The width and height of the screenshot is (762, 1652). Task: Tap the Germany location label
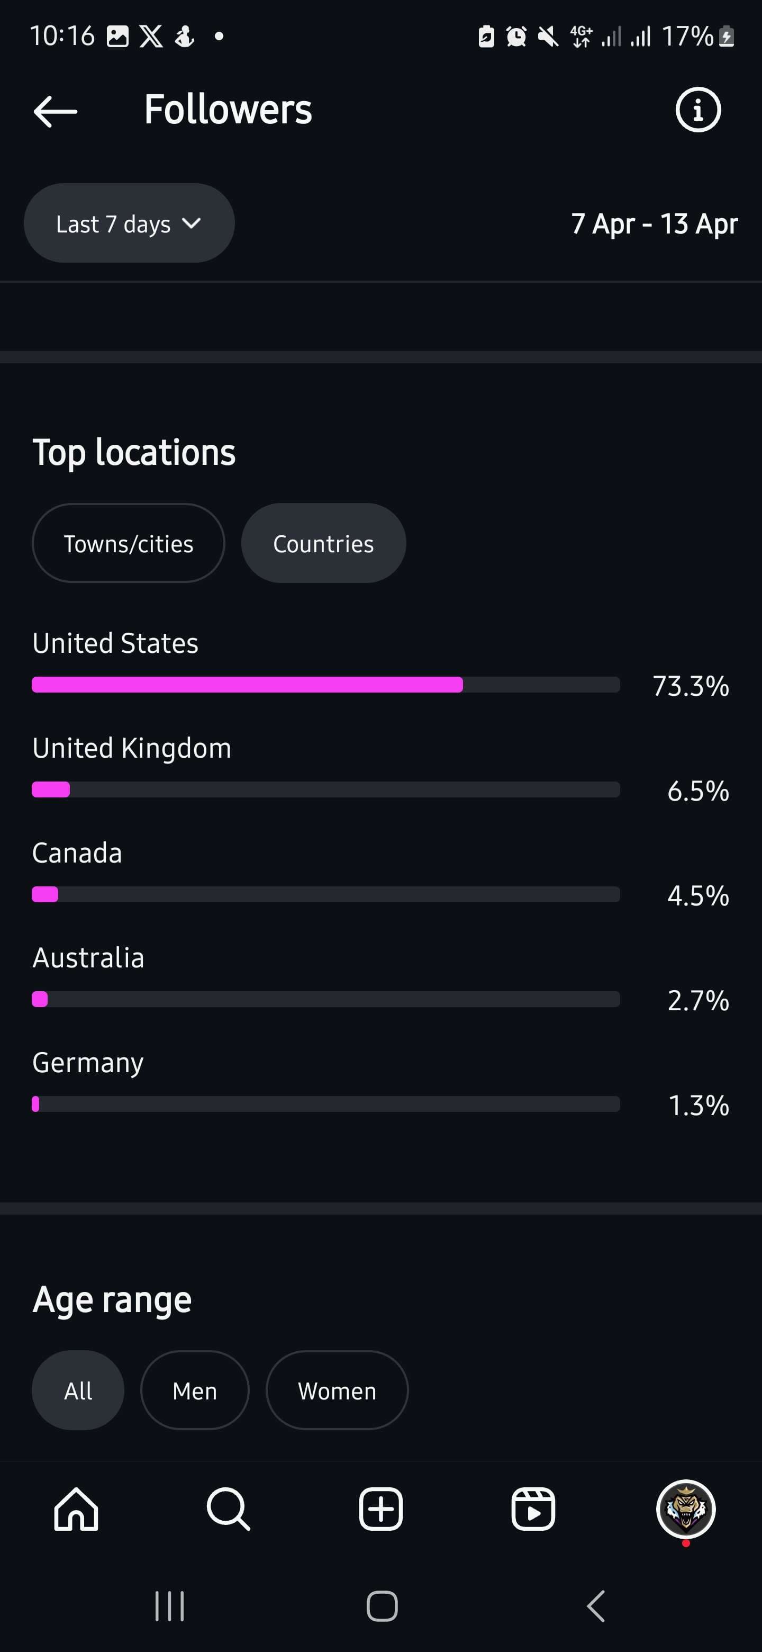pos(88,1063)
